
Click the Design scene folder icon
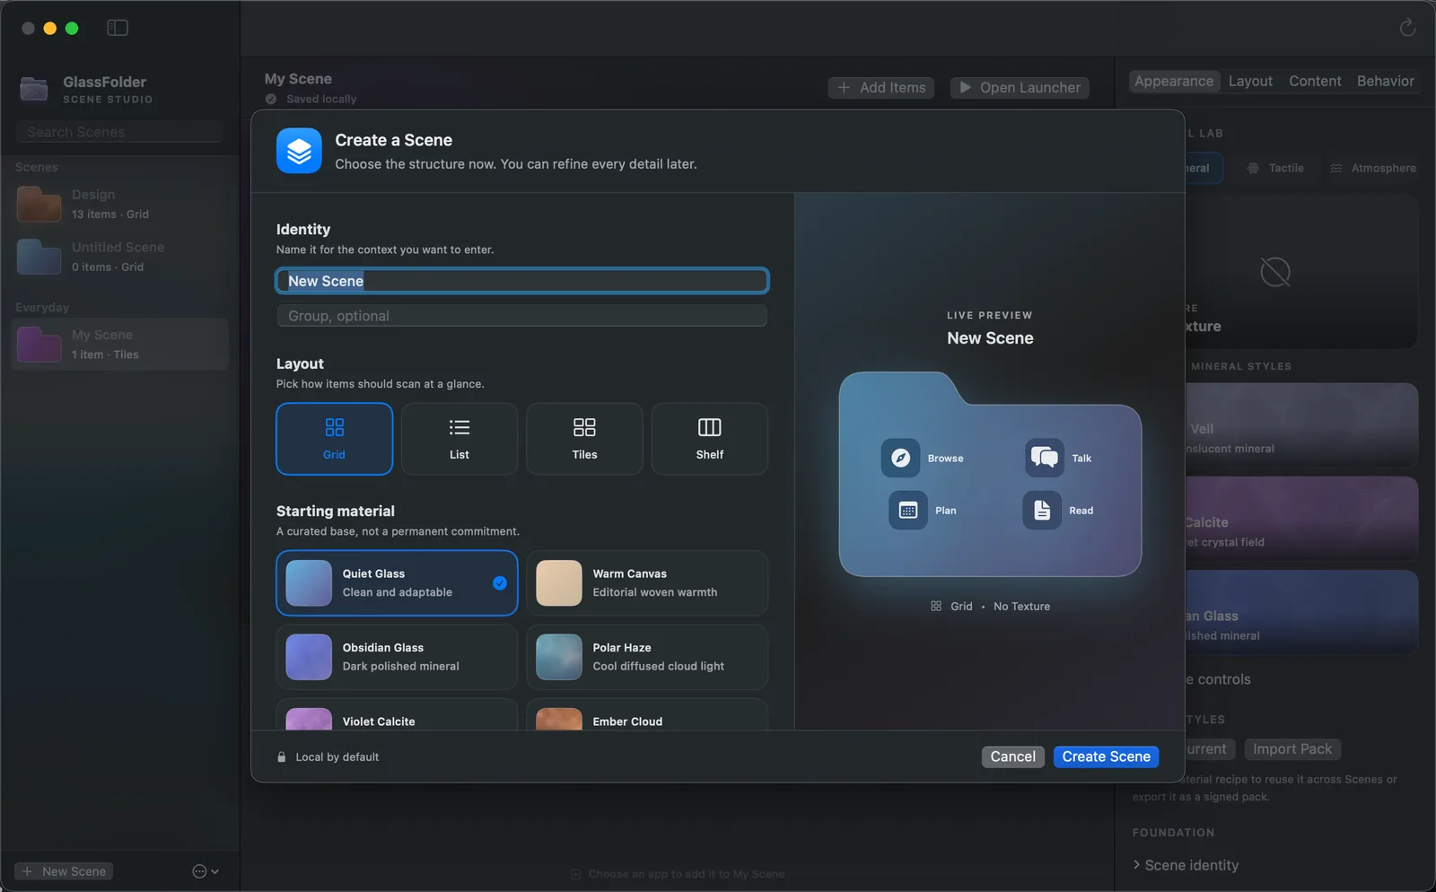[39, 204]
